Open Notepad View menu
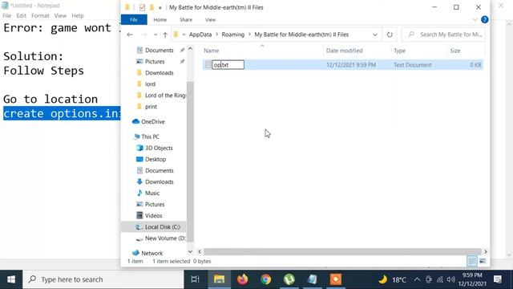Screen dimensions: 513x289 click(x=60, y=15)
